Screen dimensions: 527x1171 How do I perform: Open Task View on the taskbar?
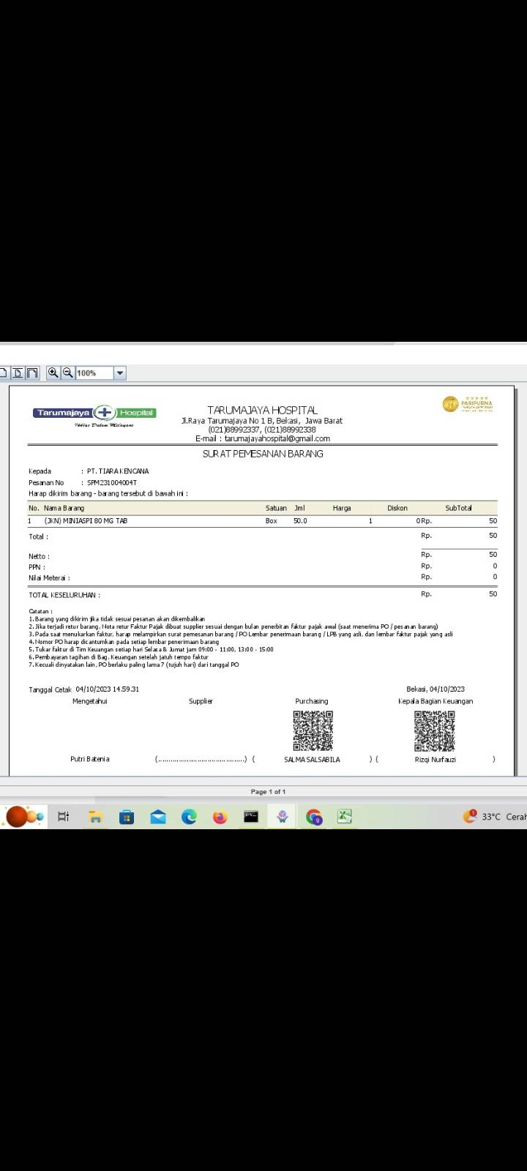[x=64, y=817]
